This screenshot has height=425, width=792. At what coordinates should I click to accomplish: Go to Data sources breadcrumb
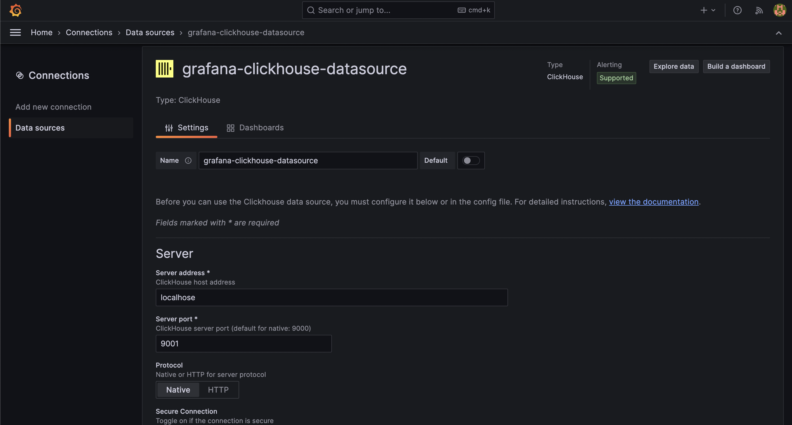coord(150,32)
